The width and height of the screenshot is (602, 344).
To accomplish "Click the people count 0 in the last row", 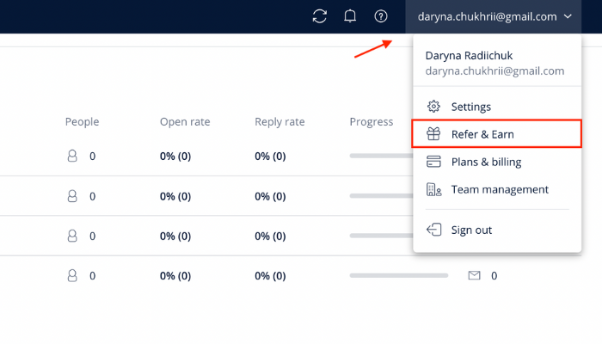I will click(93, 276).
